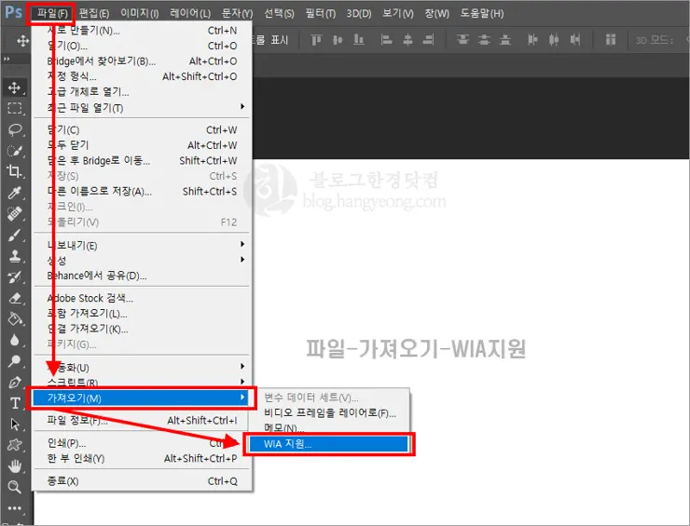
Task: Choose WIA 지원... in the submenu
Action: tap(329, 444)
